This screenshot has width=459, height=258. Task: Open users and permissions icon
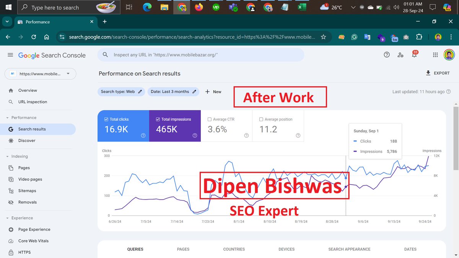pyautogui.click(x=400, y=55)
